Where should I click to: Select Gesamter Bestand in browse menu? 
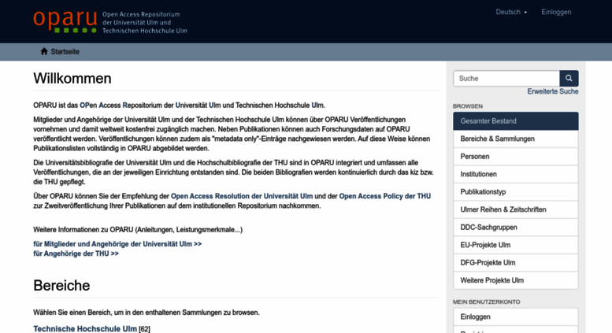tap(516, 121)
